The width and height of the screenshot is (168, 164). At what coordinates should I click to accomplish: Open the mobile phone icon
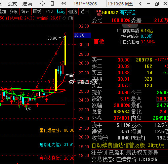tap(52, 4)
